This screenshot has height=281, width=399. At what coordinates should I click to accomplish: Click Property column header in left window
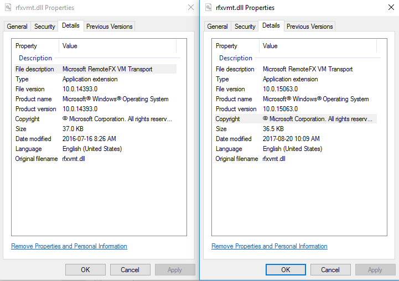click(35, 46)
